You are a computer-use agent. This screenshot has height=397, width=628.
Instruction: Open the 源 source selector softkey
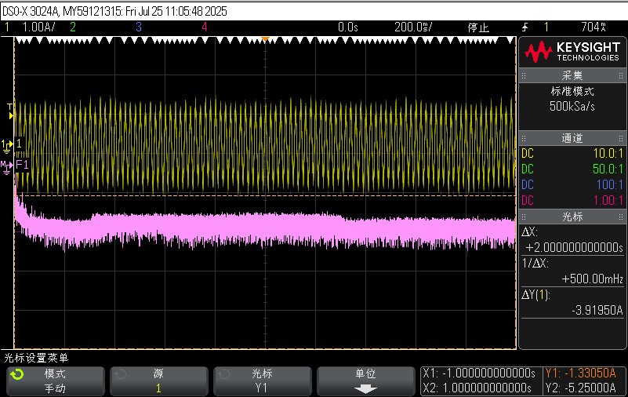(158, 381)
